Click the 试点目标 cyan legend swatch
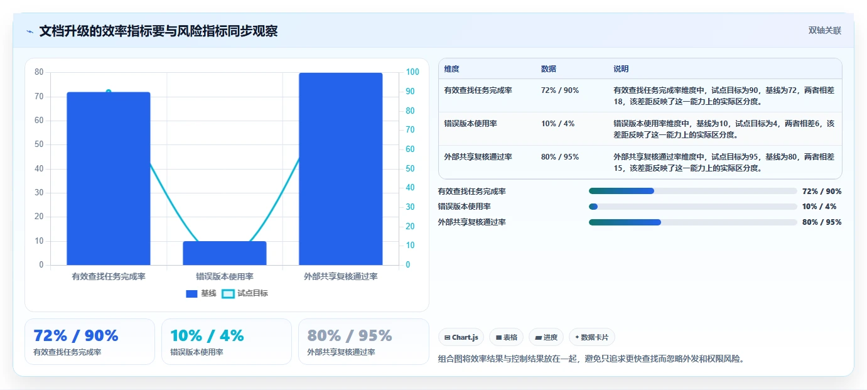 (228, 293)
